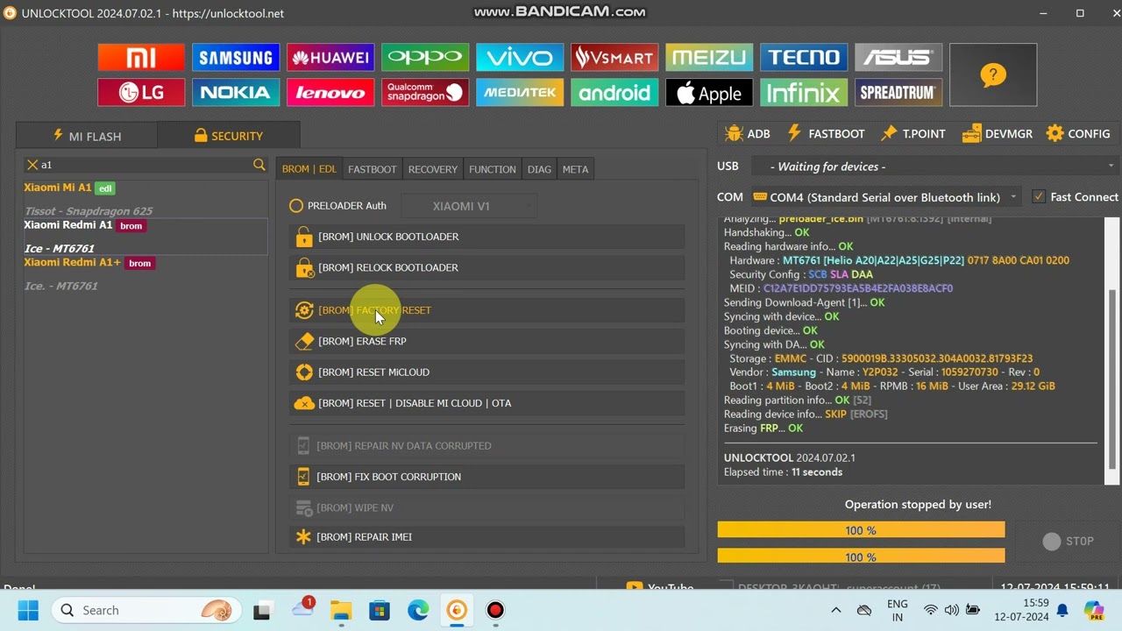Open File Explorer from the taskbar
This screenshot has height=631, width=1122.
pyautogui.click(x=341, y=610)
